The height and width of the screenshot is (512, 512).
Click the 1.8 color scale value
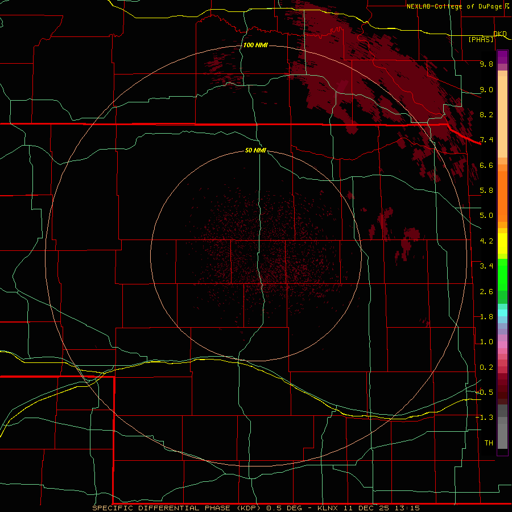pos(486,317)
